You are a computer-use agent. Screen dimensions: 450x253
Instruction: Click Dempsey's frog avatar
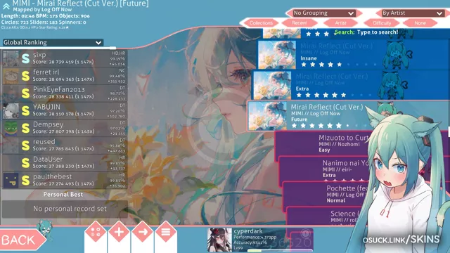coord(11,128)
